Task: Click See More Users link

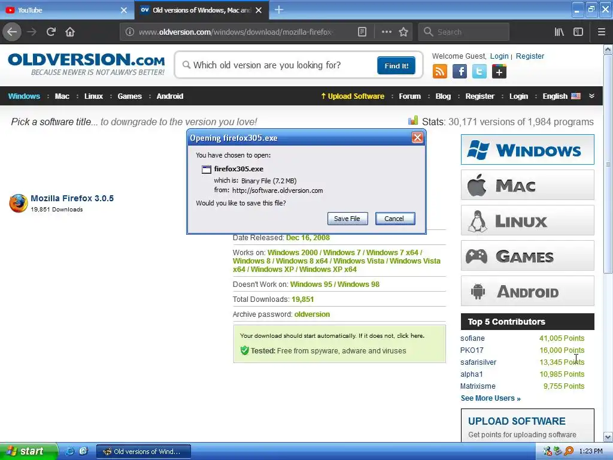Action: pos(491,398)
